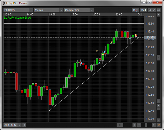Expand the Add Study dropdown arrow

20,125
